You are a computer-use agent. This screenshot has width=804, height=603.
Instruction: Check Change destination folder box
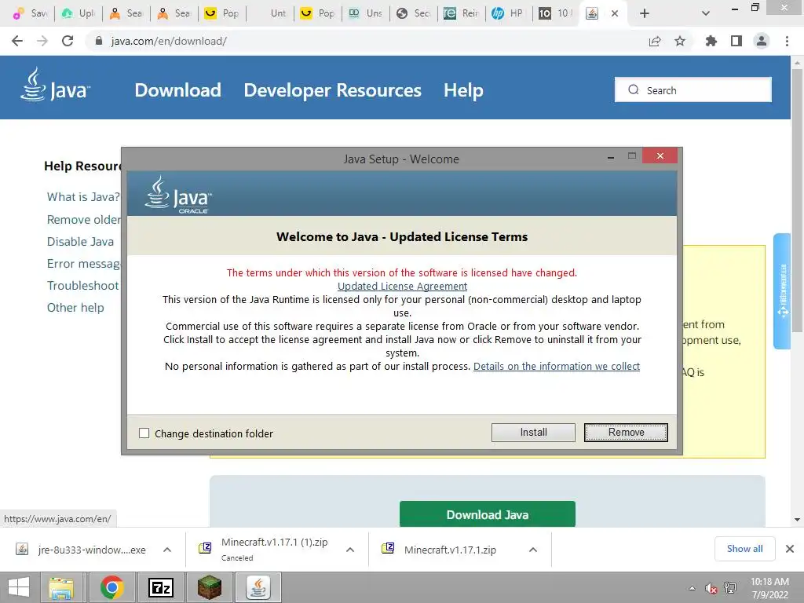click(144, 433)
